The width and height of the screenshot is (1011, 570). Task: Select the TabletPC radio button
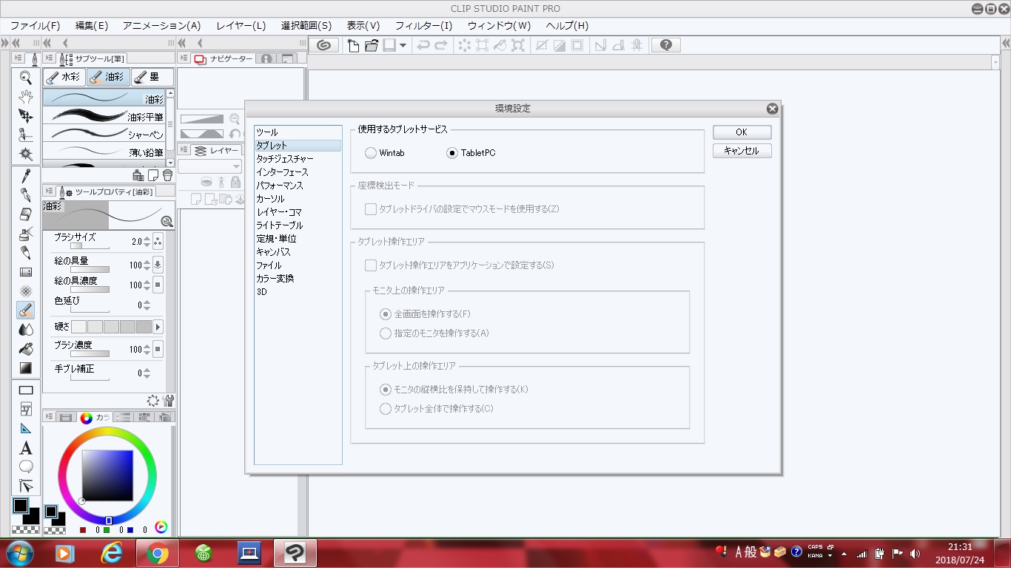point(452,153)
